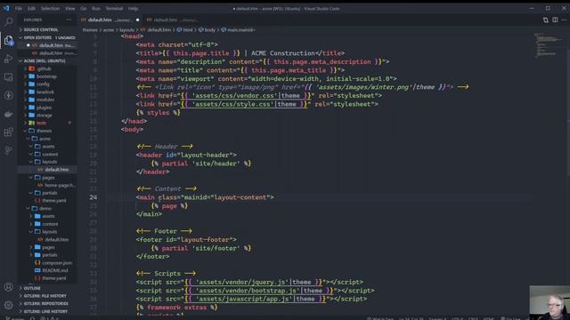Viewport: 570px width, 320px height.
Task: Open the Remote Explorer monitor icon
Action: [x=8, y=77]
